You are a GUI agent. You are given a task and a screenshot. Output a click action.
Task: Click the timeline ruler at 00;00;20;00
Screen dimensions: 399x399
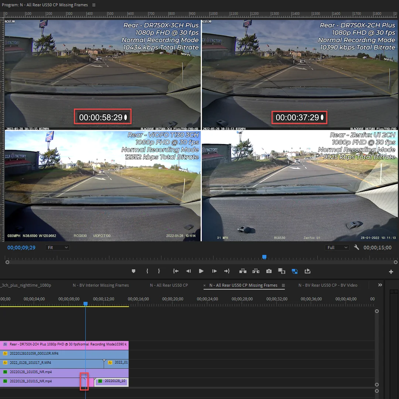[x=173, y=299]
